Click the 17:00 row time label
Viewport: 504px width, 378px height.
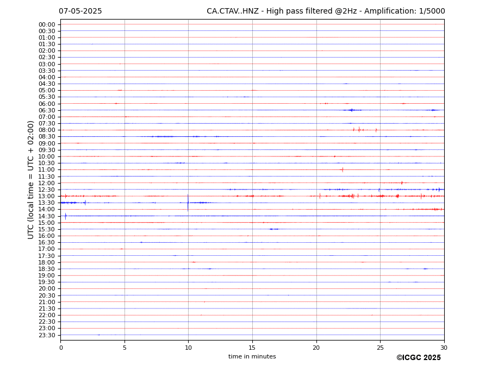[47, 249]
